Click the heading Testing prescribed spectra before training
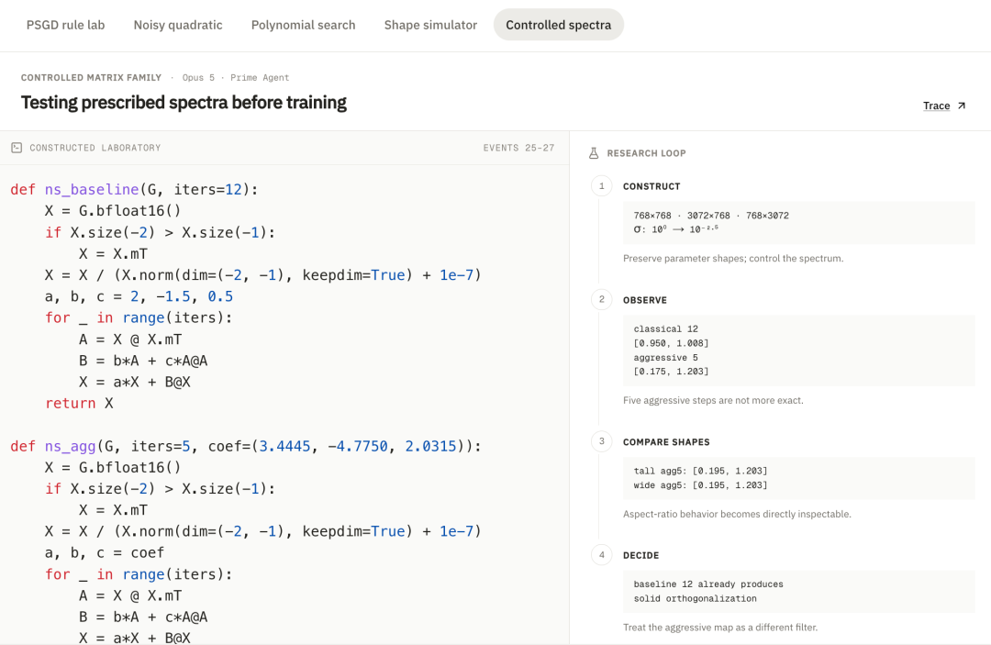Screen dimensions: 991x645 pyautogui.click(x=184, y=103)
